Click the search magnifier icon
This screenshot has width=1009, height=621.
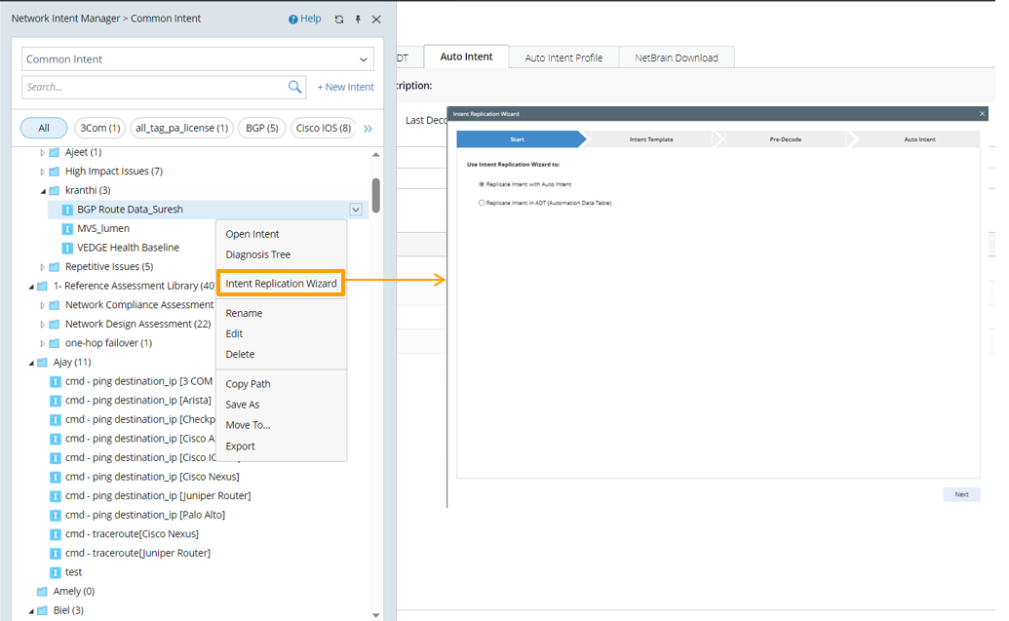pyautogui.click(x=295, y=87)
